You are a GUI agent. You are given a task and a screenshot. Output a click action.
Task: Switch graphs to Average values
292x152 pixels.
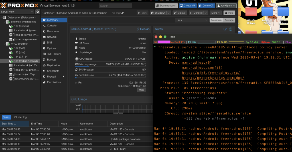pyautogui.click(x=229, y=20)
